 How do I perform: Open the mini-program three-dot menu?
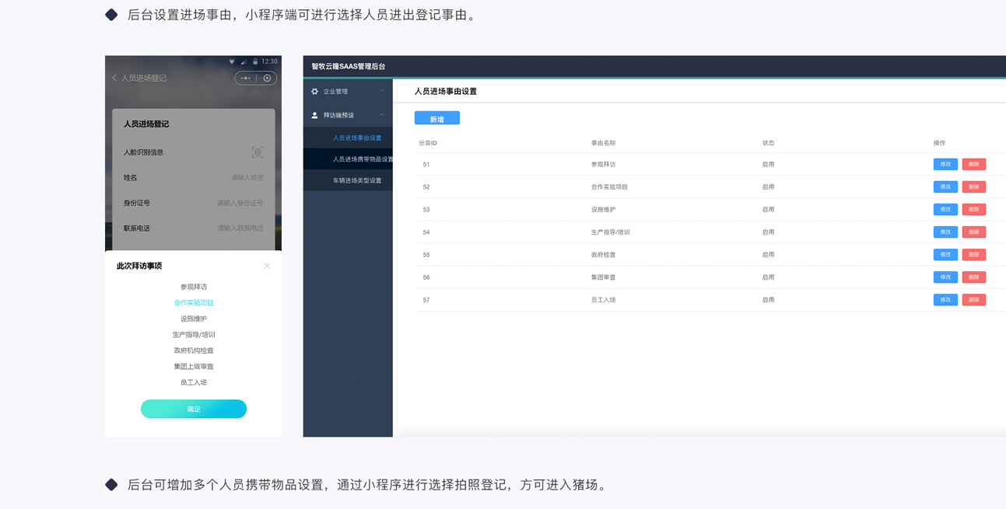pyautogui.click(x=246, y=78)
